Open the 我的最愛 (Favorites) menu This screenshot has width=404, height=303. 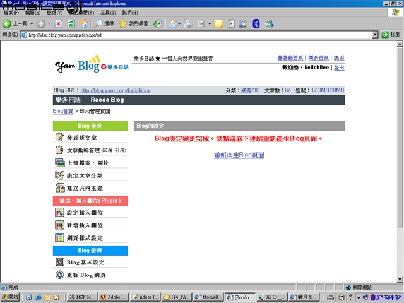pyautogui.click(x=81, y=13)
